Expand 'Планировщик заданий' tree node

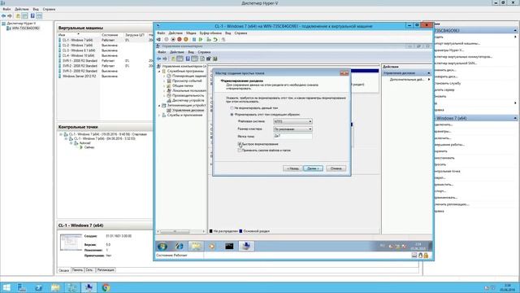click(164, 76)
